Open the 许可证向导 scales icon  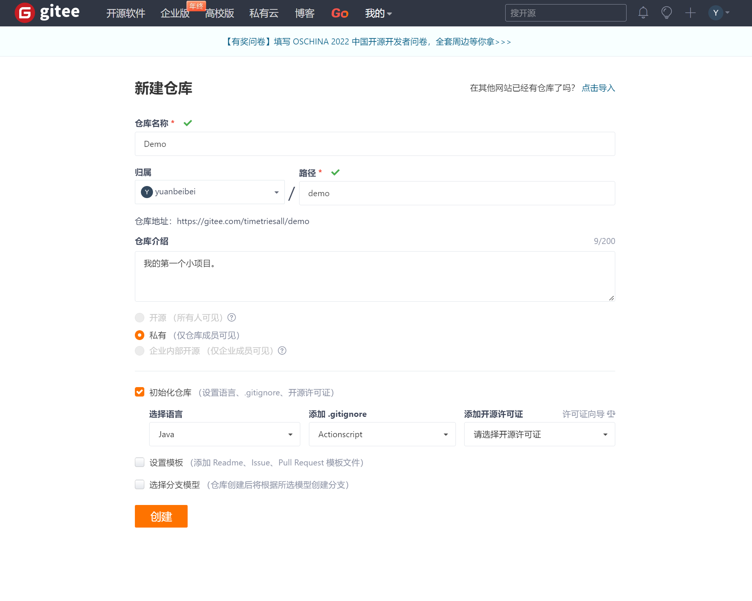pos(611,414)
